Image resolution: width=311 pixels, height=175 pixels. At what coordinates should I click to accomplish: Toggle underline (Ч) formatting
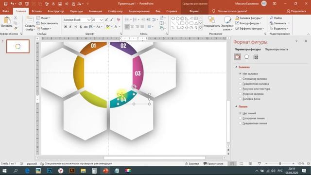[x=76, y=27]
